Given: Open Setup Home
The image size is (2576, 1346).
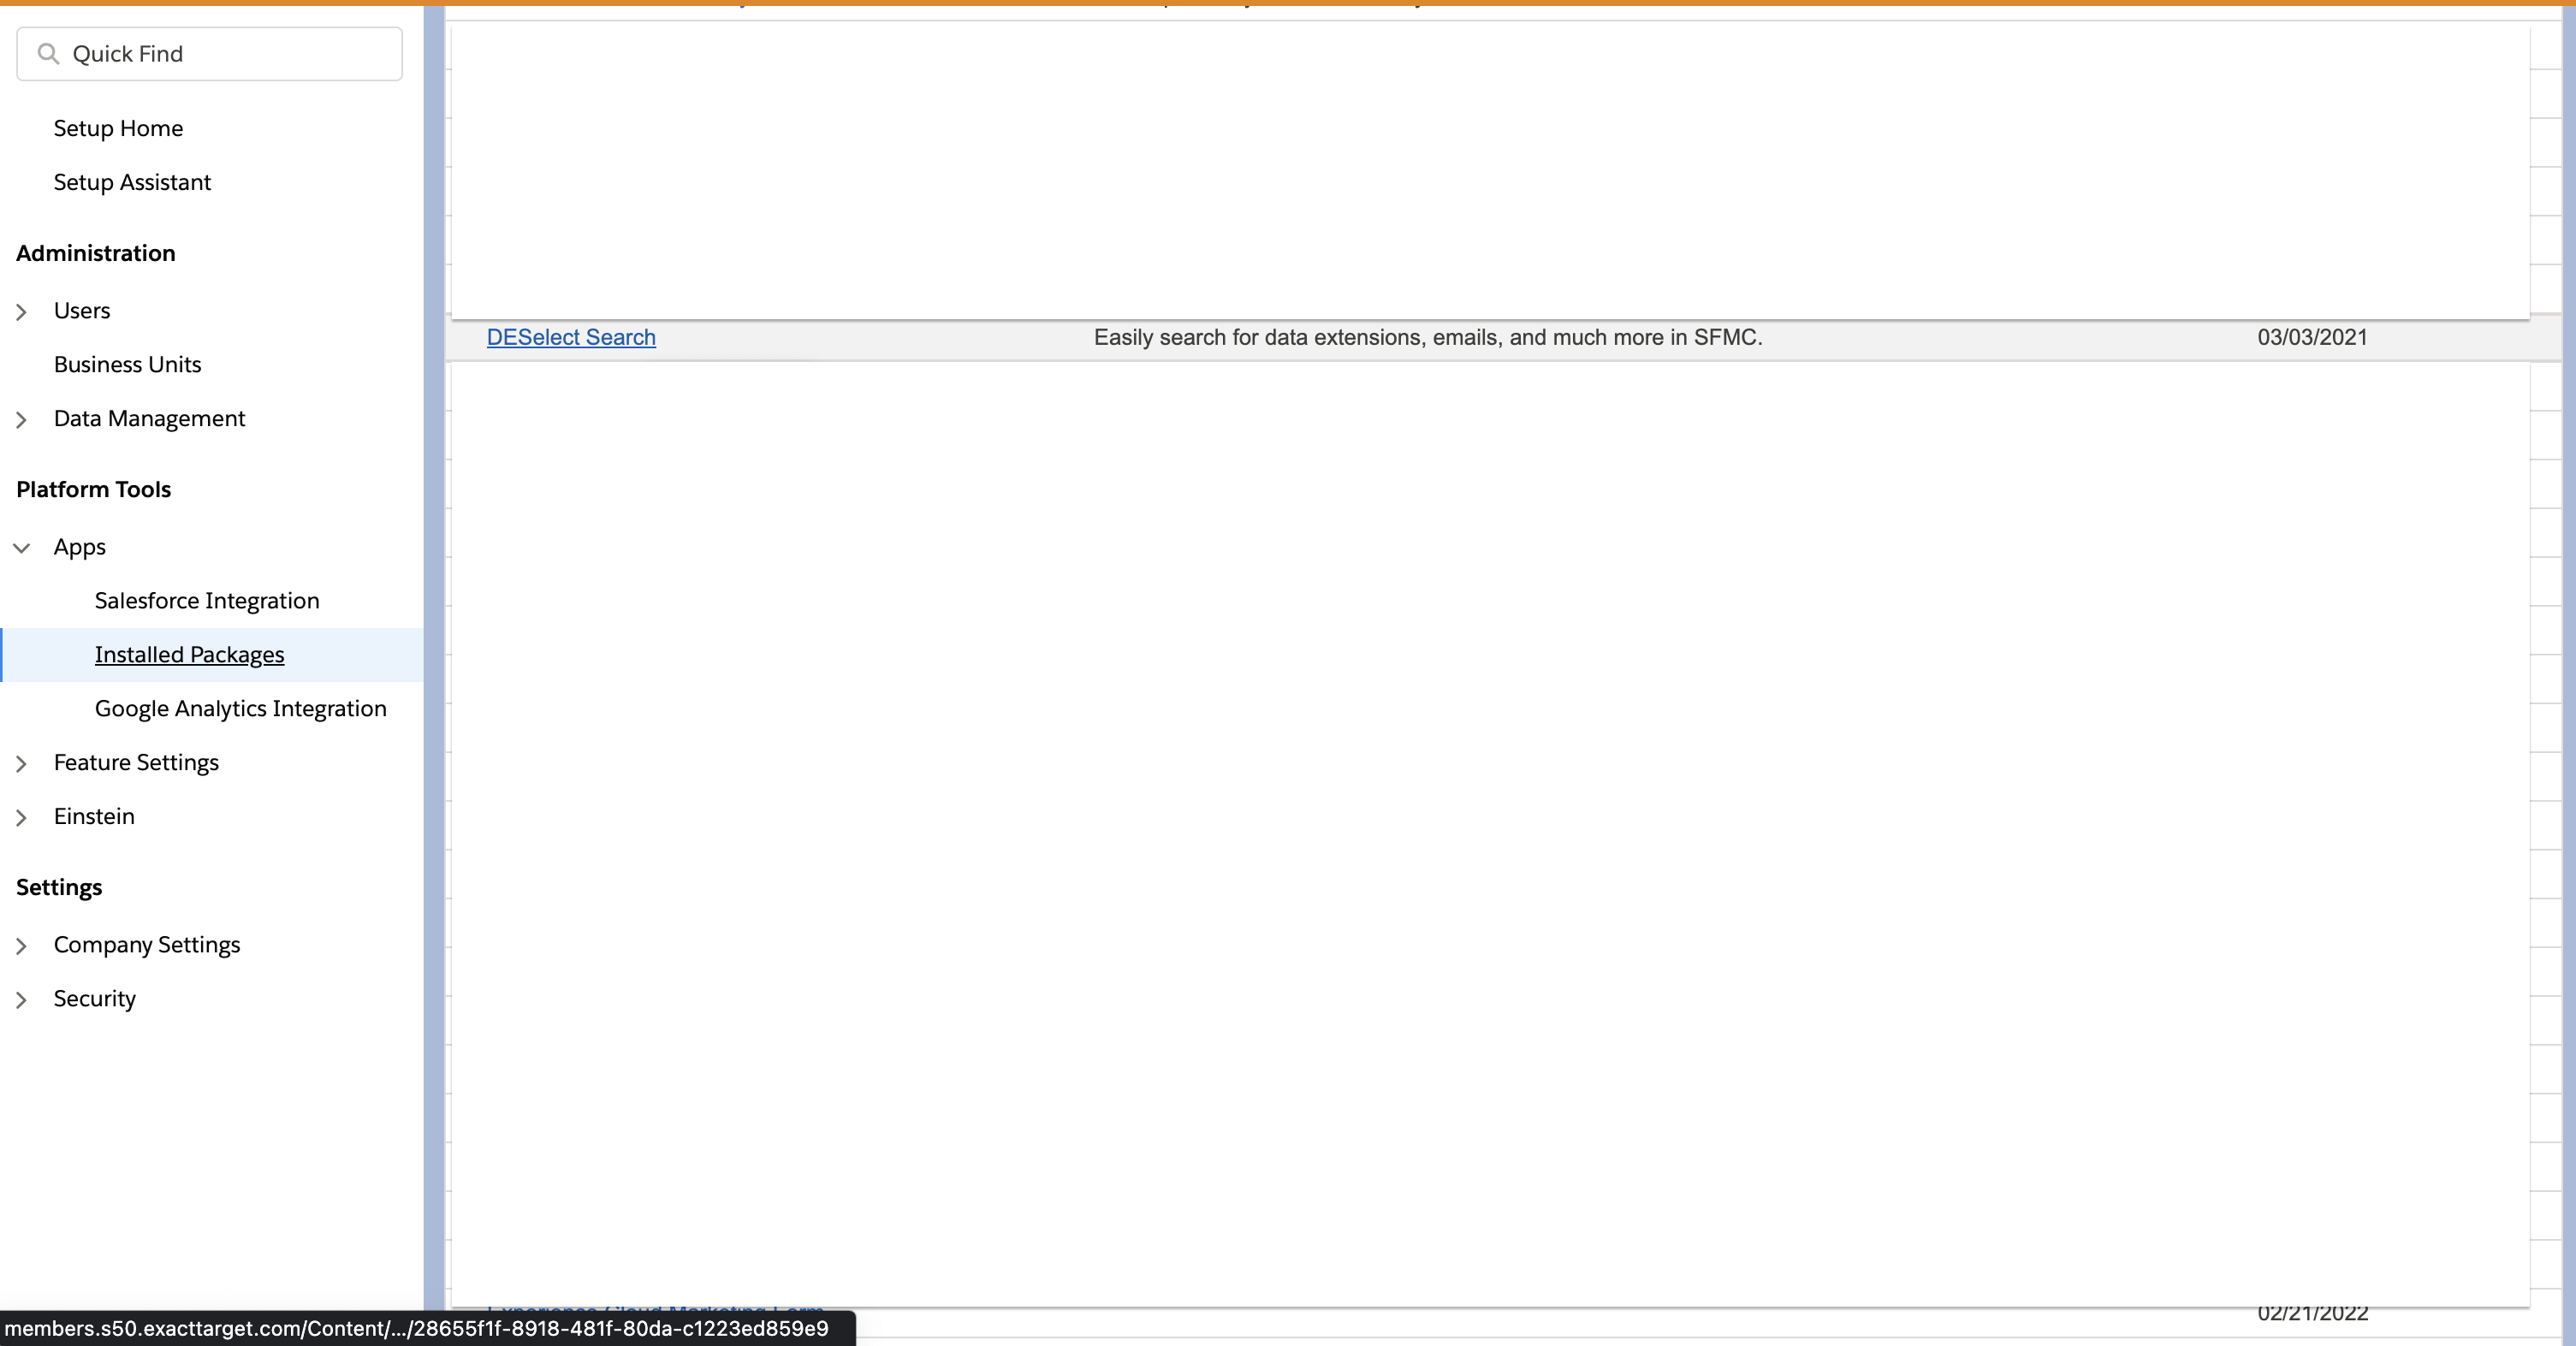Looking at the screenshot, I should click(118, 128).
